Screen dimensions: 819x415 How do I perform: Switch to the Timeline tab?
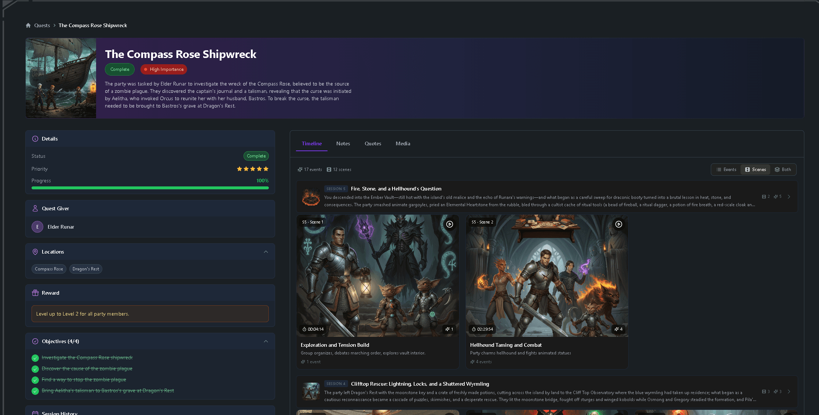[312, 143]
